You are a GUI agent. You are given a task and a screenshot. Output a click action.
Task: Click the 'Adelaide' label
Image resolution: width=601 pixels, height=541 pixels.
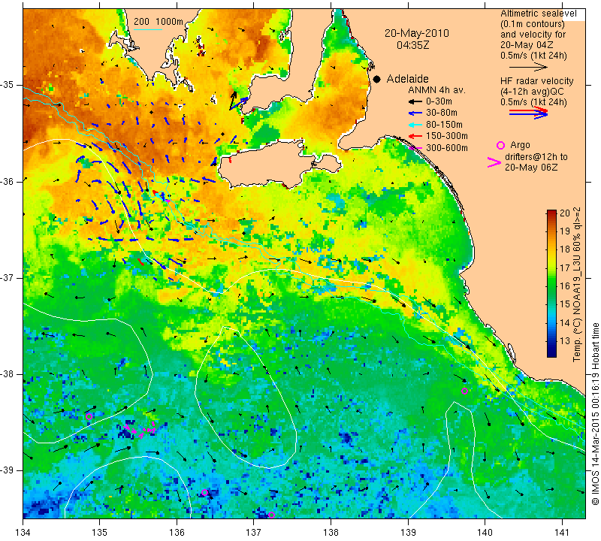pyautogui.click(x=407, y=79)
